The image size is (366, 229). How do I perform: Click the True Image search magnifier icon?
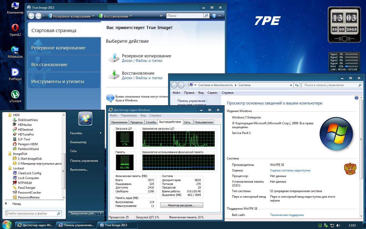[x=206, y=16]
